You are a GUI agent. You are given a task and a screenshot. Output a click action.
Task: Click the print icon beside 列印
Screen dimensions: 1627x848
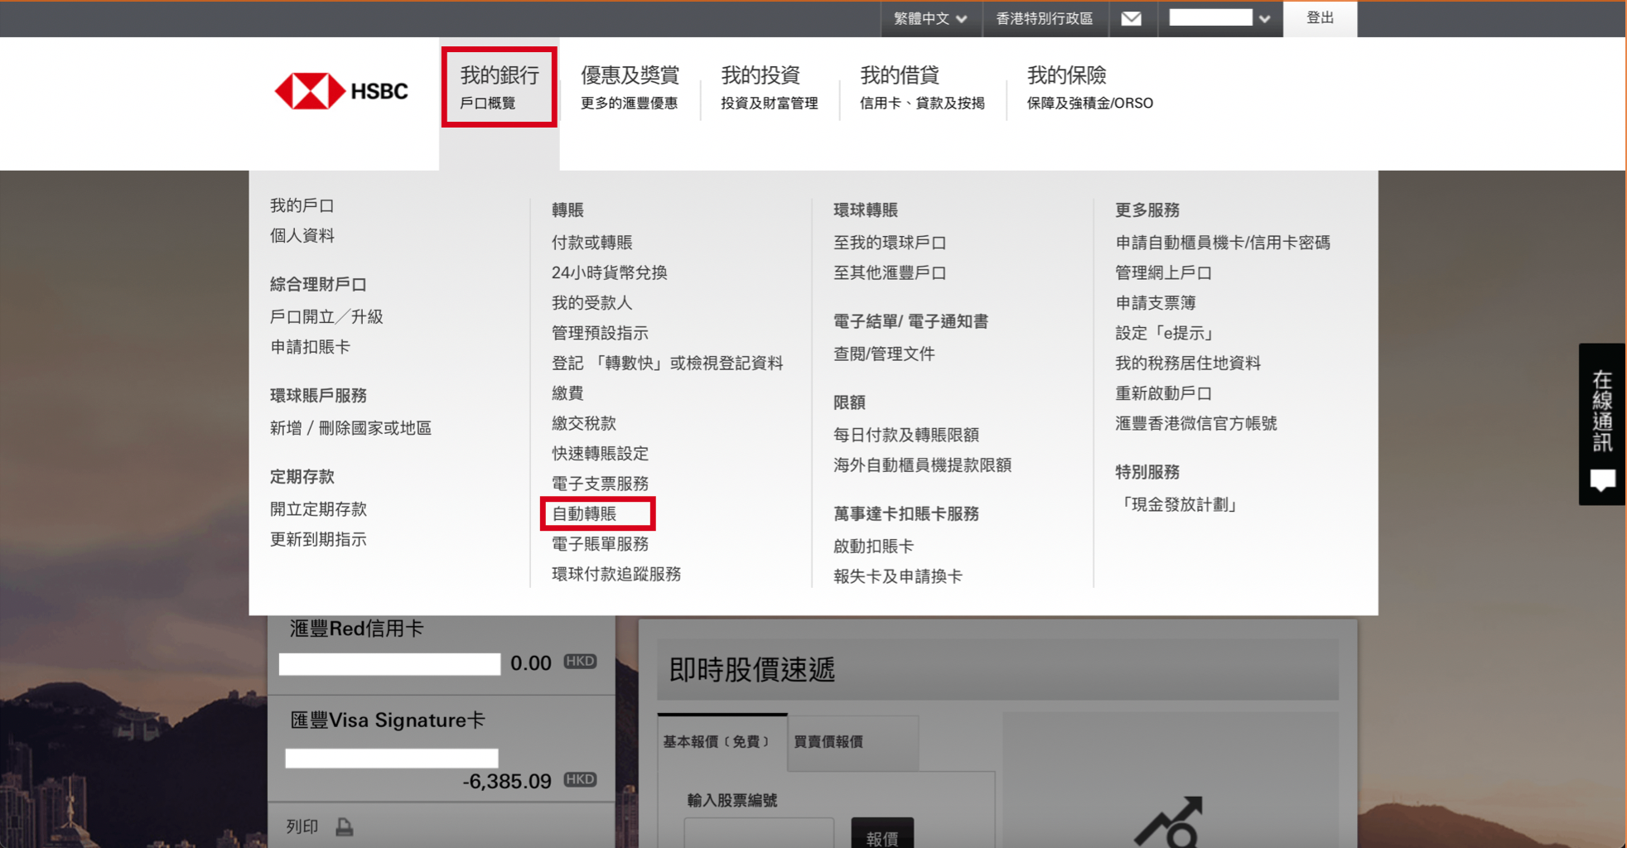(345, 826)
